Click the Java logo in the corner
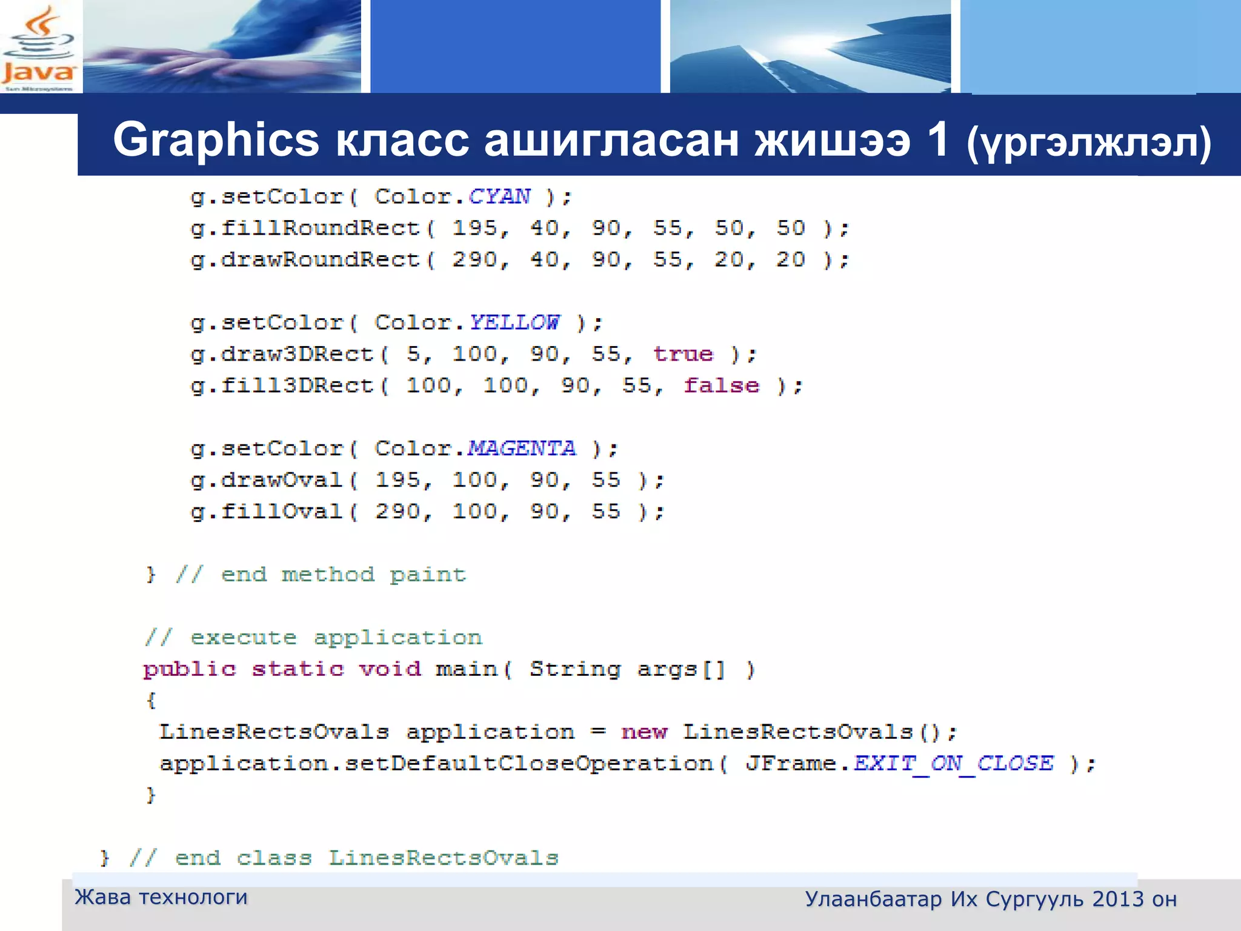 pyautogui.click(x=39, y=47)
